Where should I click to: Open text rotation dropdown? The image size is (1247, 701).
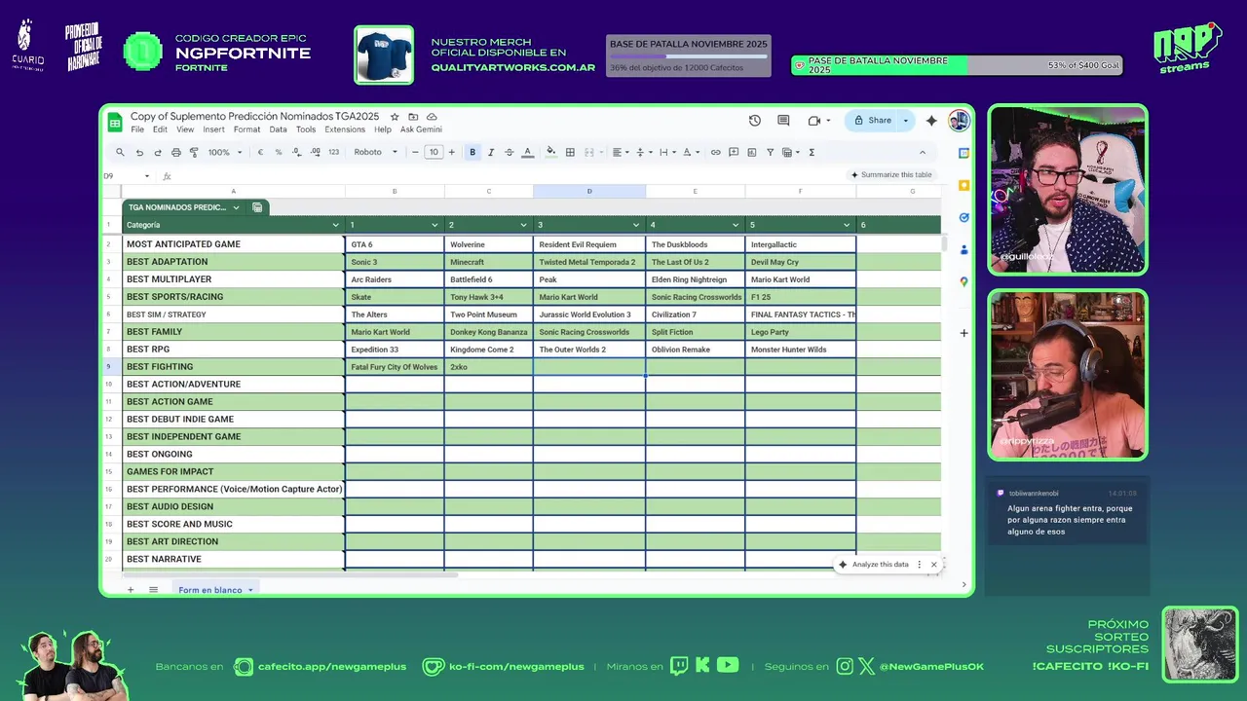pos(691,152)
